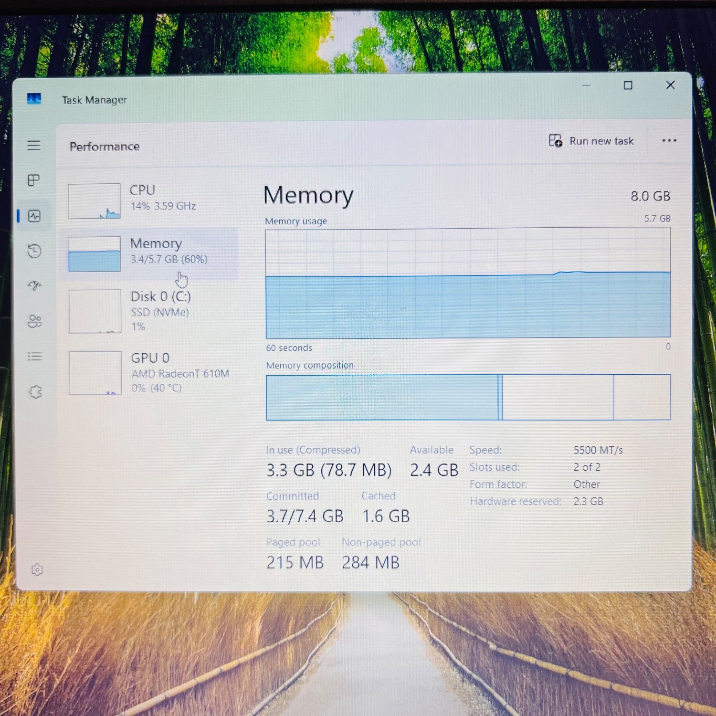Viewport: 716px width, 716px height.
Task: Click the Speed 5500 MT/s value
Action: click(598, 450)
